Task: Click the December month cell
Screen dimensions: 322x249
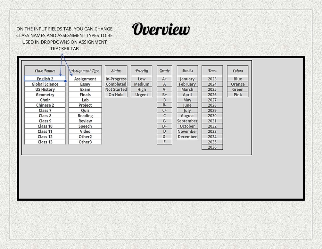Action: tap(187, 137)
